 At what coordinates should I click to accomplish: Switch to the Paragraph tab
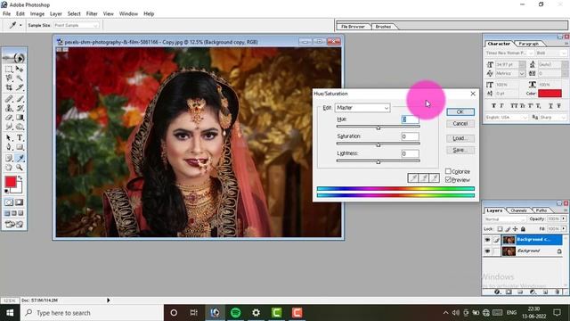tap(528, 44)
